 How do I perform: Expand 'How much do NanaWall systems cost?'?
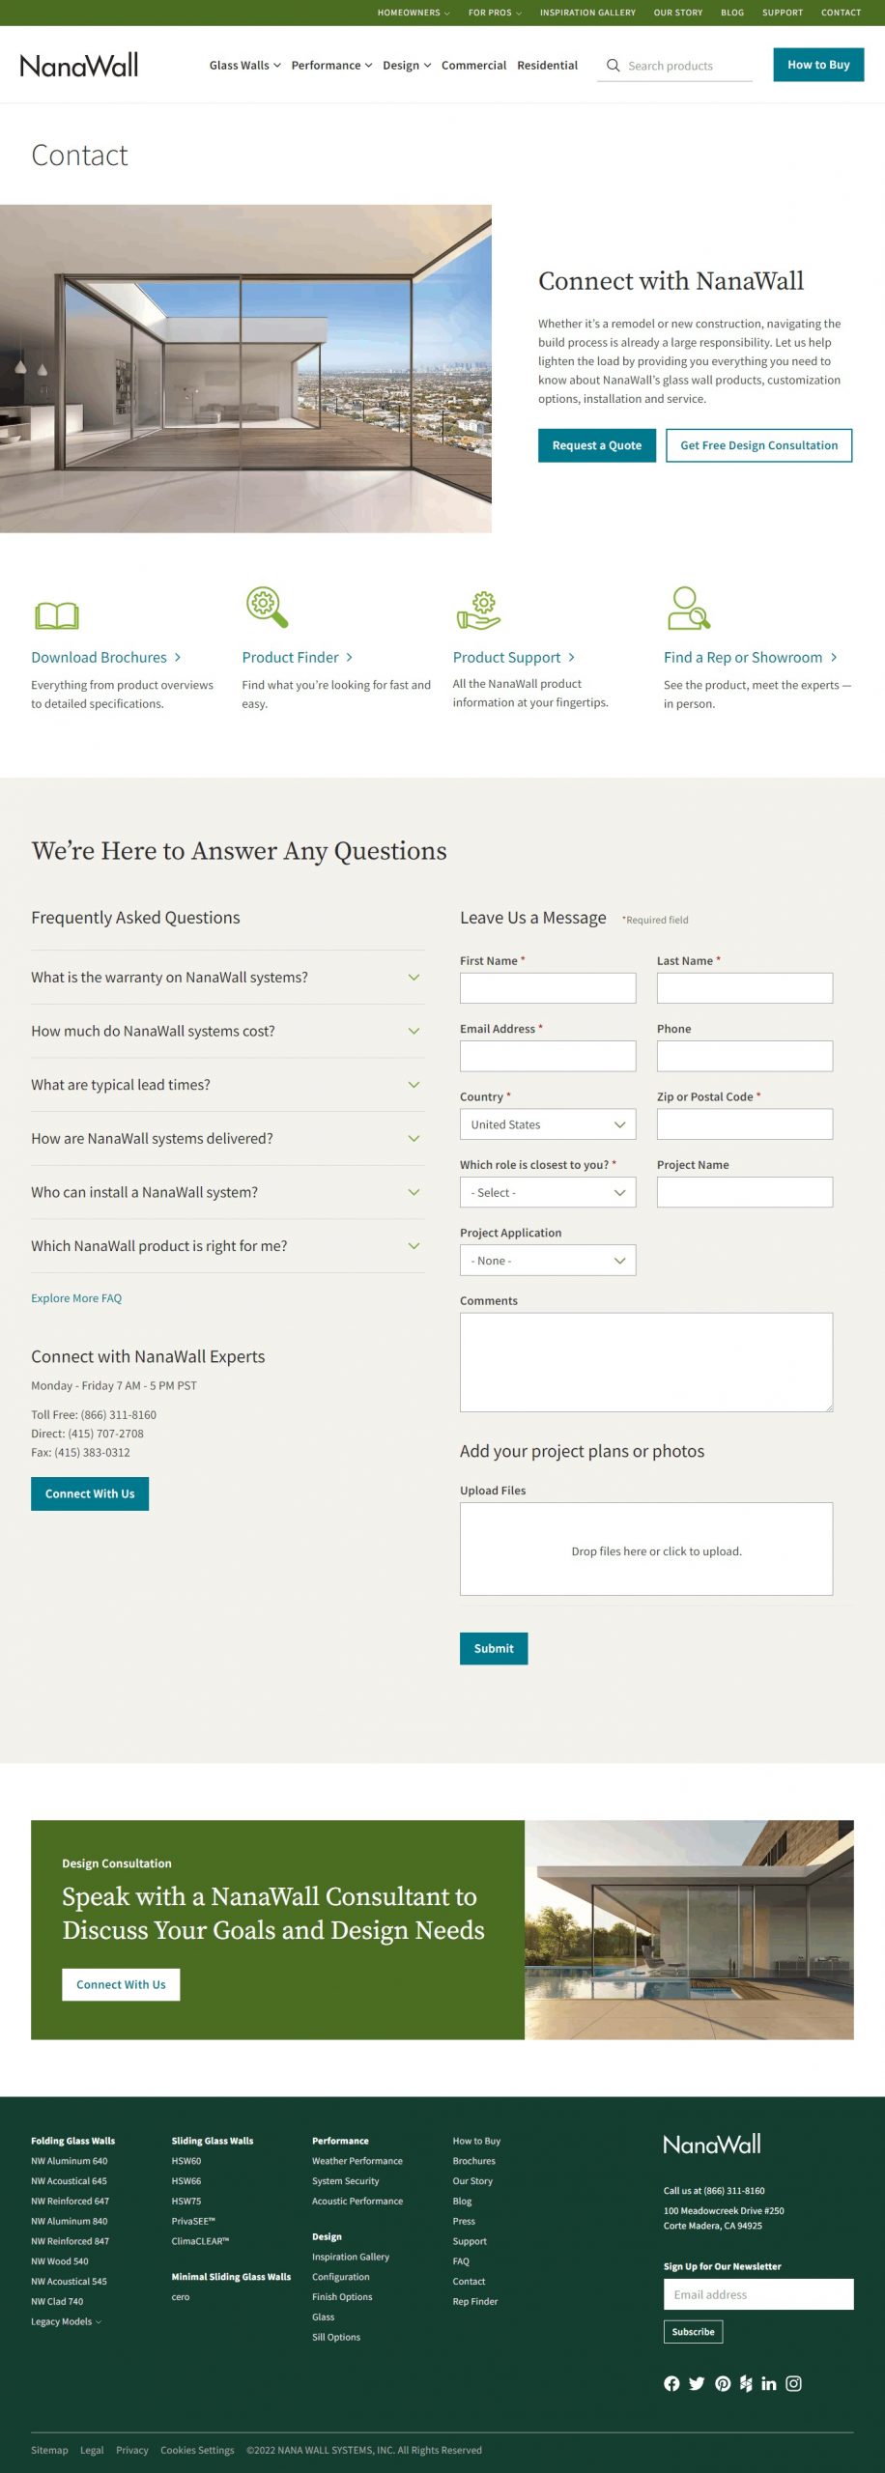(x=228, y=1031)
